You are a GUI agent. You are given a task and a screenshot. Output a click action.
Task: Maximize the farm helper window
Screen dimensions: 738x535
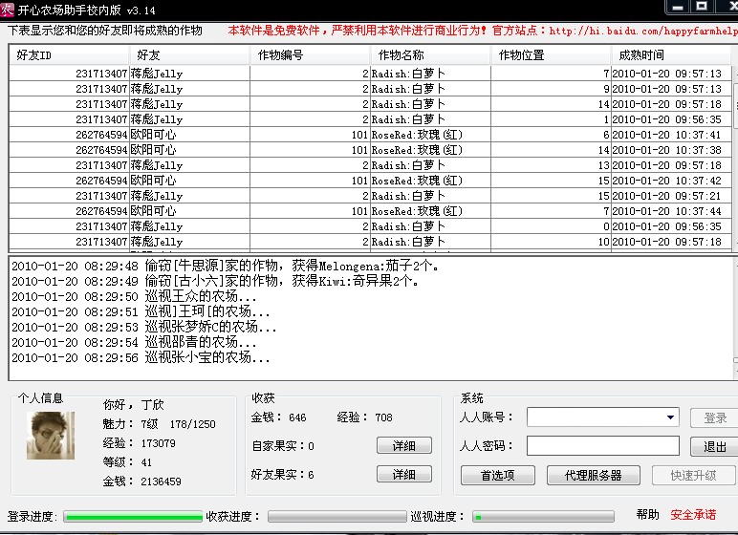click(x=702, y=7)
